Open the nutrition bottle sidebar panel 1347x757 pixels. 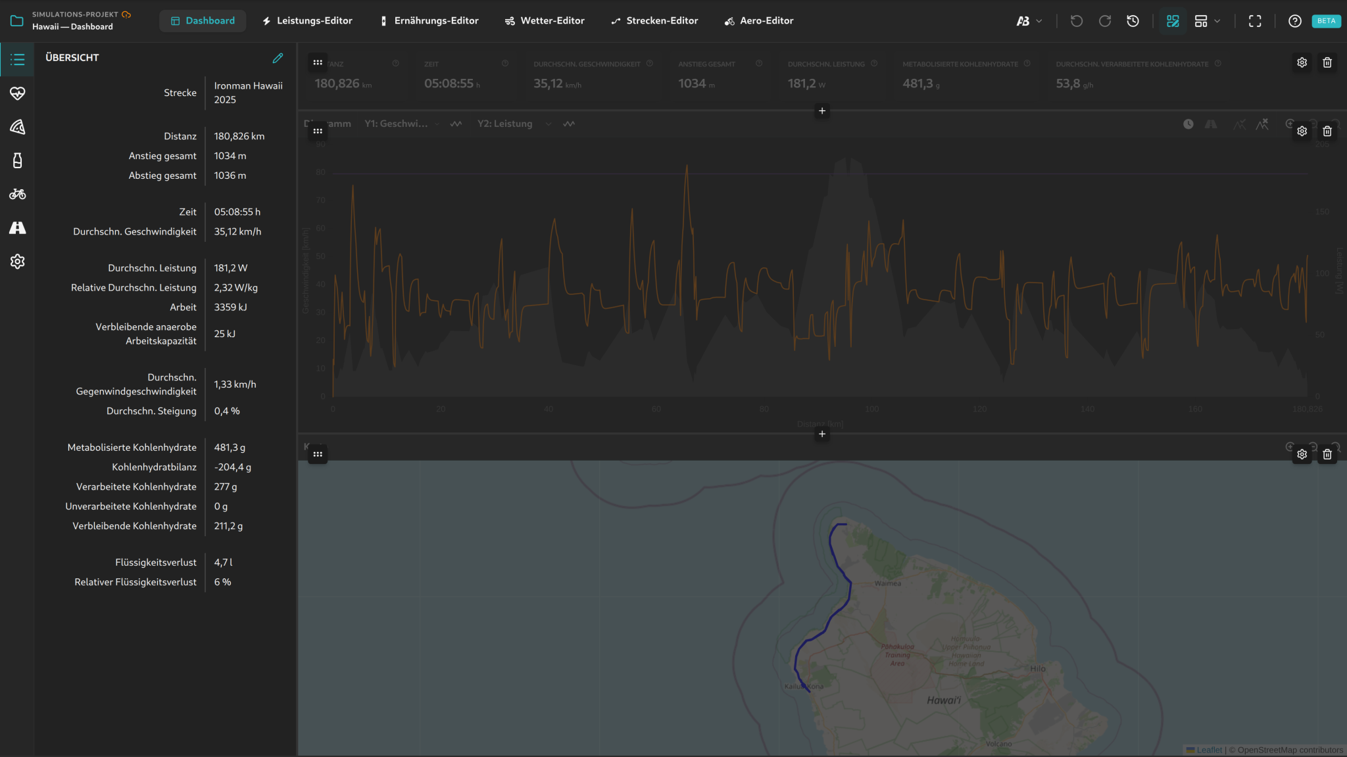tap(17, 160)
